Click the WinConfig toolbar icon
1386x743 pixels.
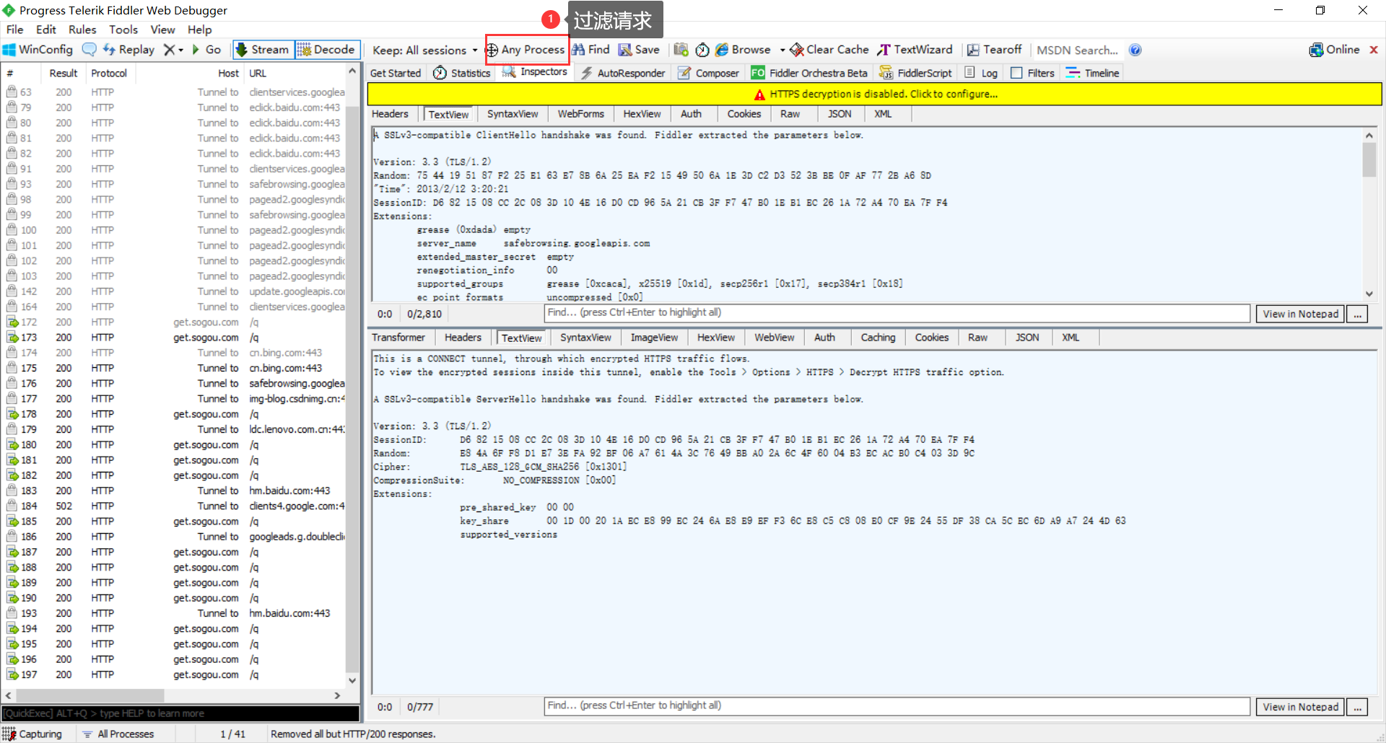tap(9, 50)
